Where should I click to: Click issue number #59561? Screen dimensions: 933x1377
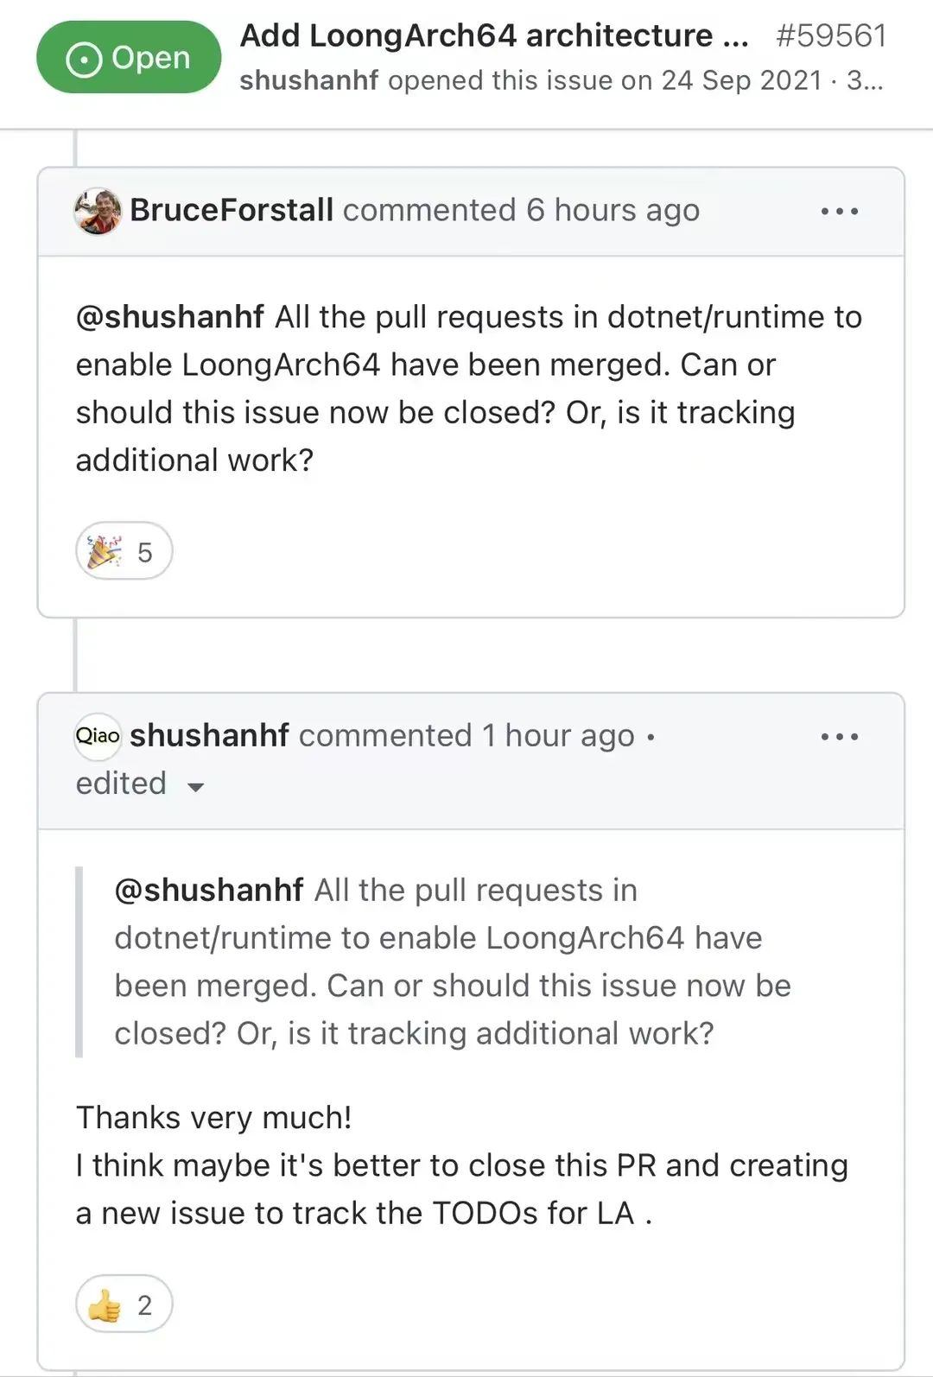[x=831, y=36]
